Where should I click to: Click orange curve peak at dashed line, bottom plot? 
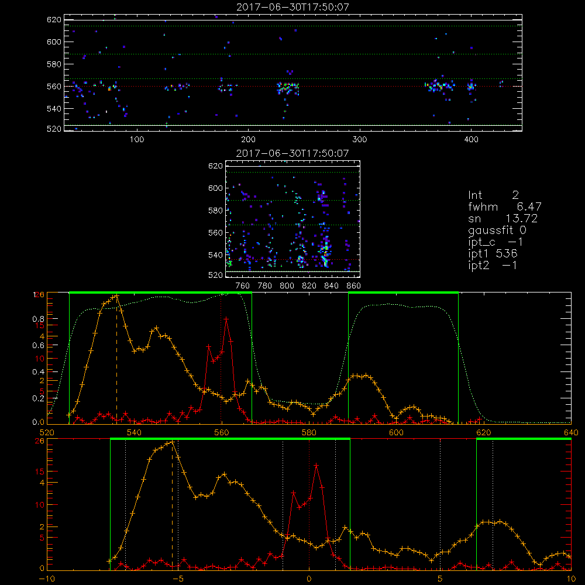[173, 442]
